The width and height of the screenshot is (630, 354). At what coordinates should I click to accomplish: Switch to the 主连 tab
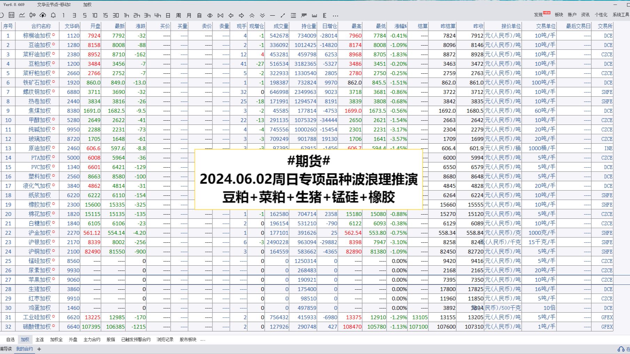[40, 339]
